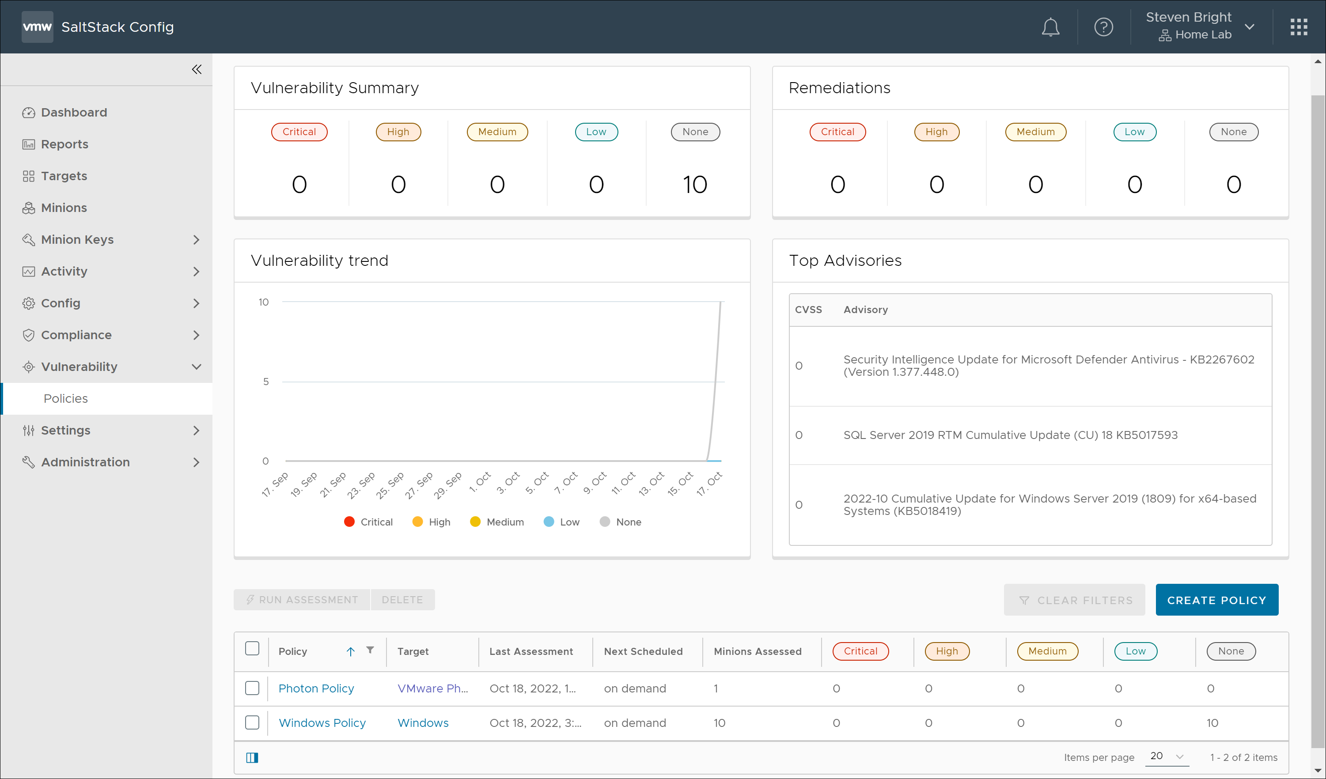Go to Dashboard in the sidebar
The height and width of the screenshot is (779, 1326).
[74, 113]
